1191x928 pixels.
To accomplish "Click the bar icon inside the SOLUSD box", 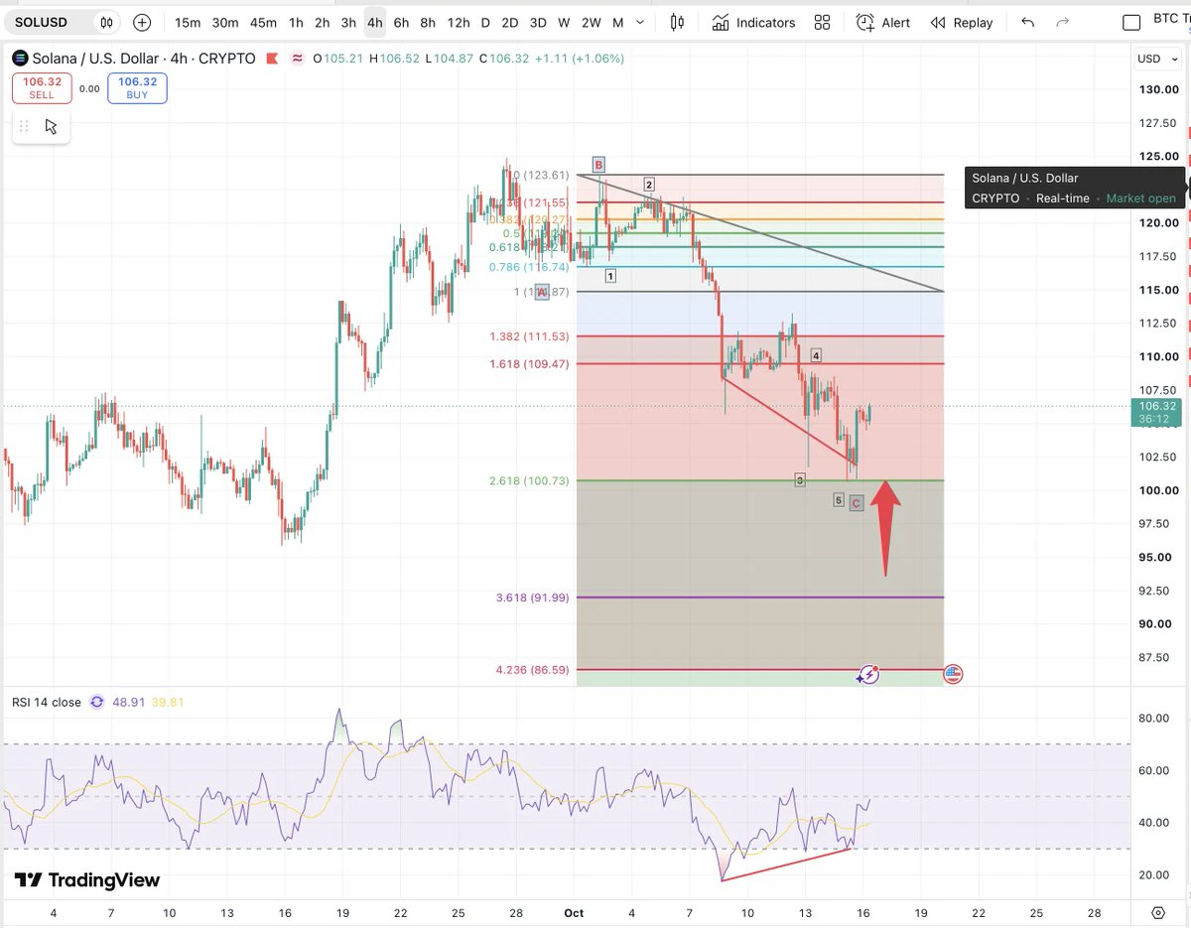I will click(108, 22).
